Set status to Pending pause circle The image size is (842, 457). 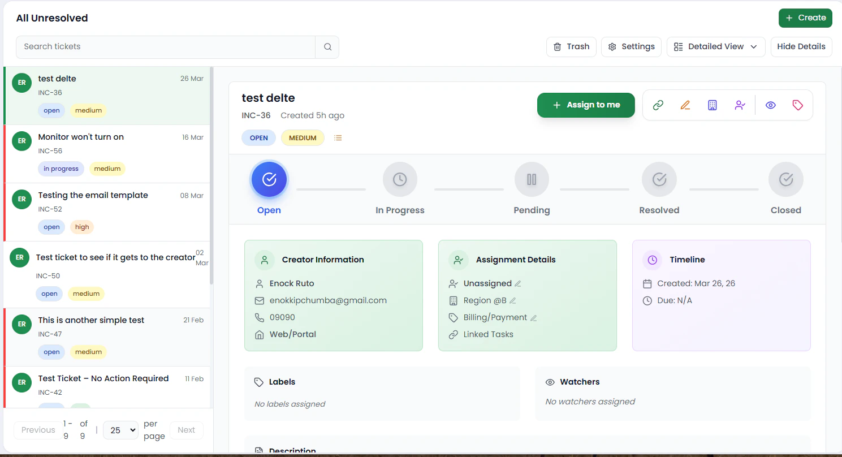pos(532,179)
